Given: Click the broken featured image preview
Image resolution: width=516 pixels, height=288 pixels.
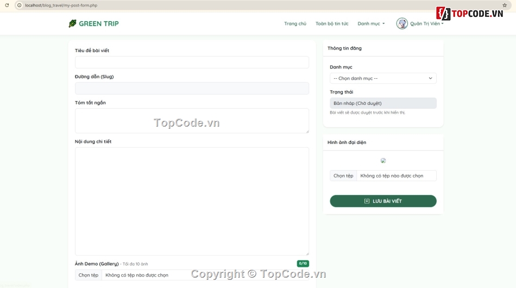Looking at the screenshot, I should [383, 161].
